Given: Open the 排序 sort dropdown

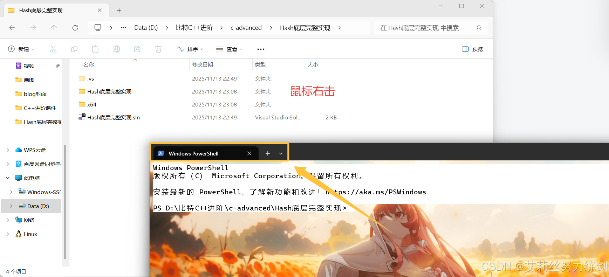Looking at the screenshot, I should [190, 49].
